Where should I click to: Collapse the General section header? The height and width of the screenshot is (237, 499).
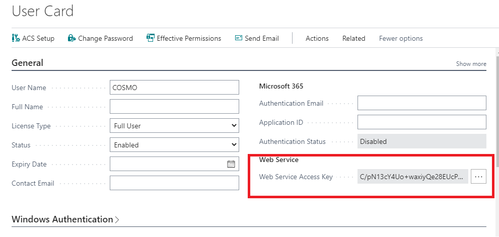click(x=28, y=63)
